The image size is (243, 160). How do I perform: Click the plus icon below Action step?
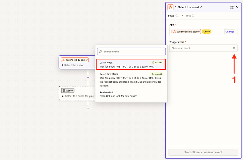point(88,108)
